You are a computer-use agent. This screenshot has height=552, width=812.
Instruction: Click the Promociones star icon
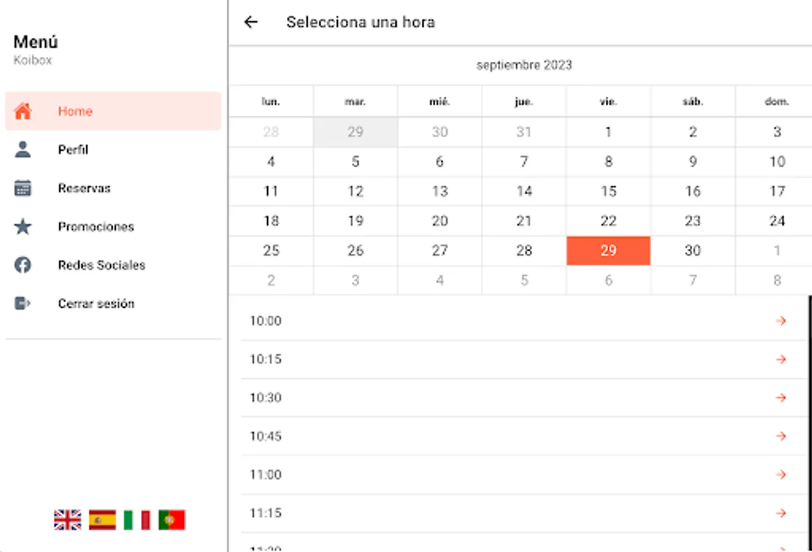point(23,227)
